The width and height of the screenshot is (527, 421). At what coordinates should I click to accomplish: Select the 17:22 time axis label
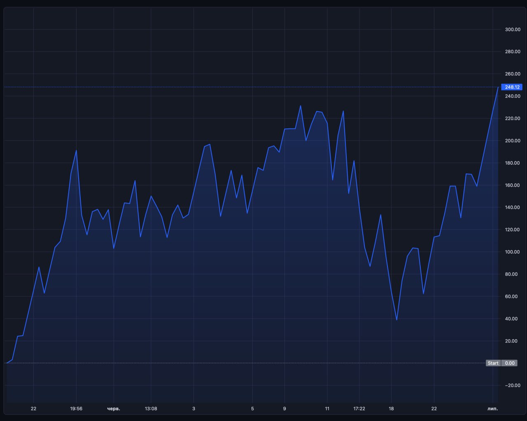[x=359, y=409]
